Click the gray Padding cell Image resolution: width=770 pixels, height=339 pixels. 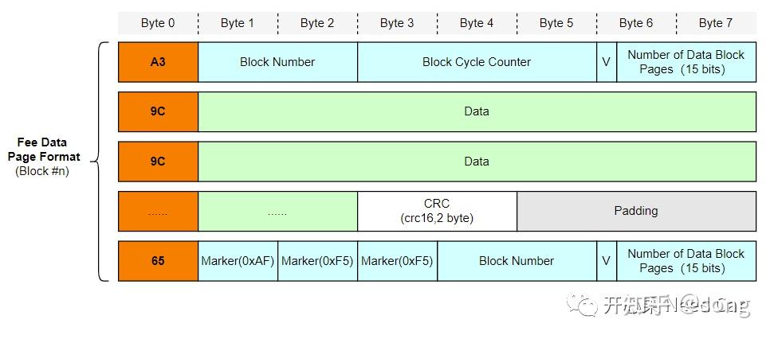point(636,211)
